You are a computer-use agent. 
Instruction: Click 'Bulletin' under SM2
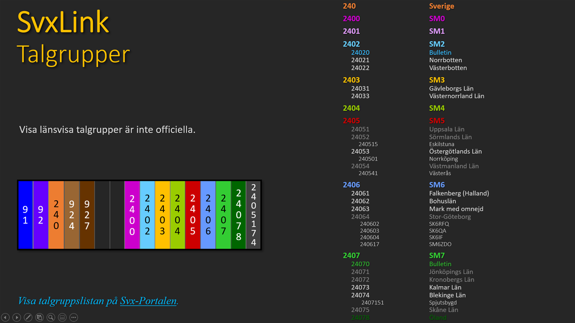(x=440, y=52)
